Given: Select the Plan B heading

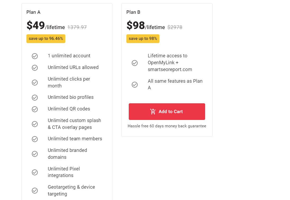Looking at the screenshot, I should [x=133, y=12].
